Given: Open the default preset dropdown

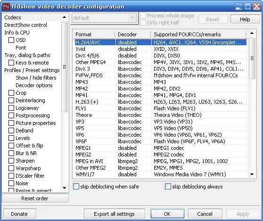Looking at the screenshot, I should click(104, 18).
